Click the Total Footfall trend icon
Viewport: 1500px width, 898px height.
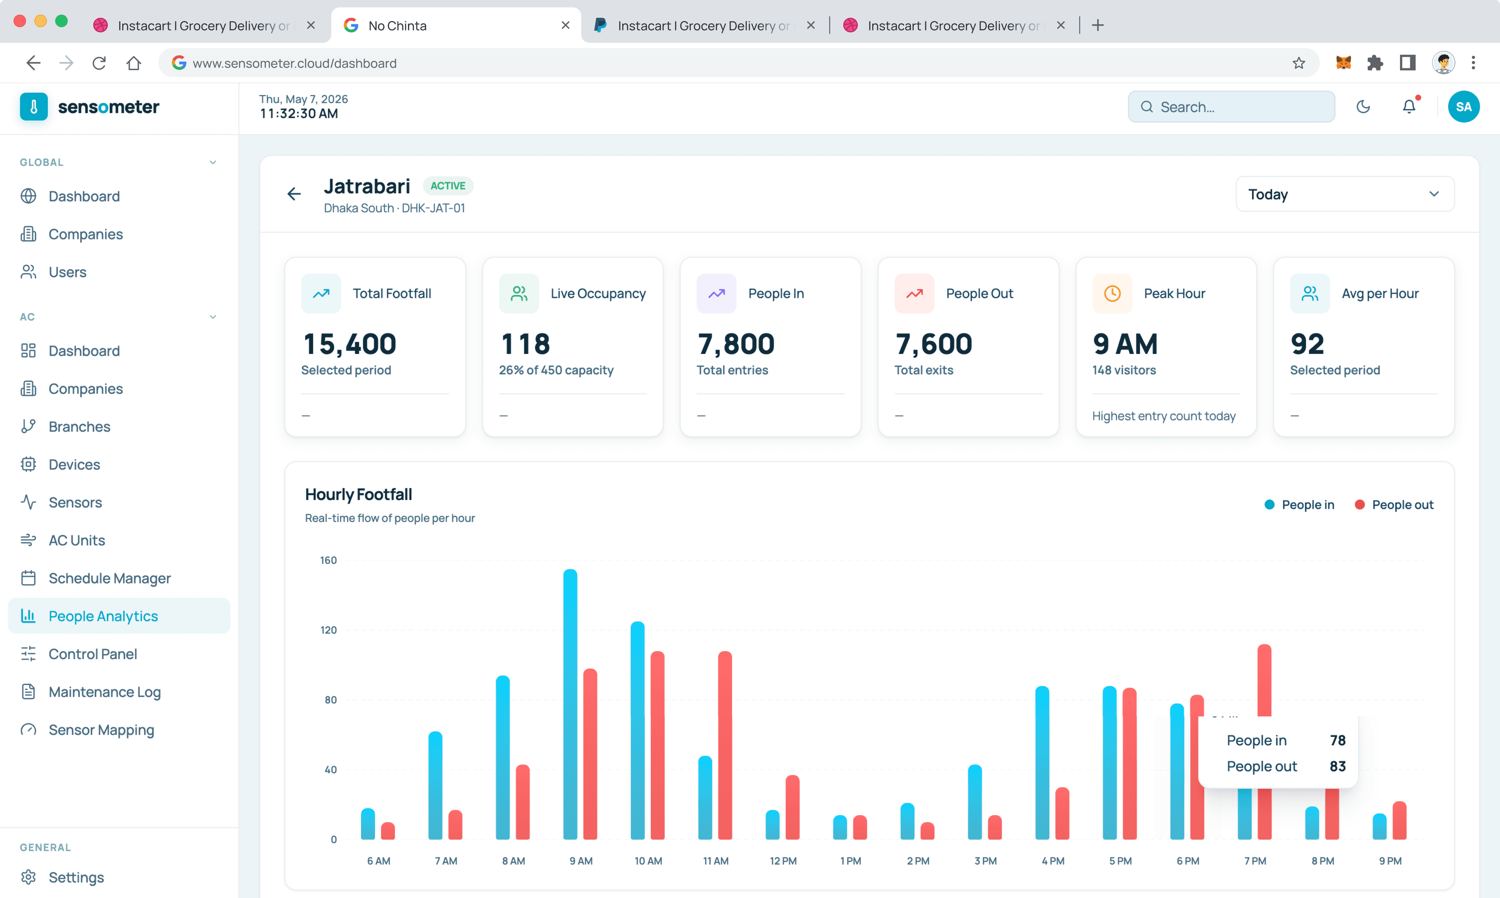coord(321,293)
